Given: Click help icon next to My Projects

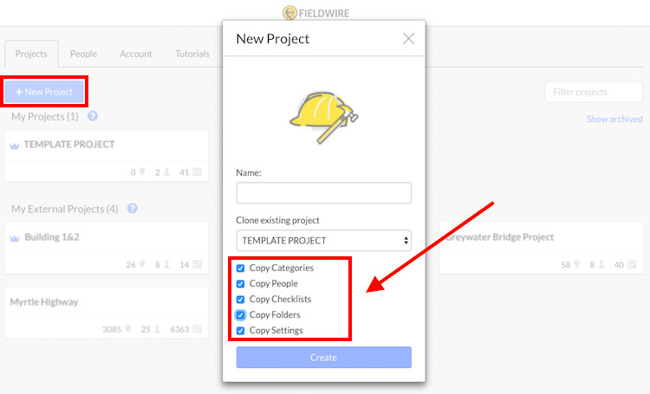Looking at the screenshot, I should coord(93,116).
